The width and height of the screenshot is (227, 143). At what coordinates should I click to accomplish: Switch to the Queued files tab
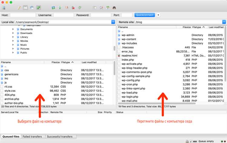click(x=11, y=136)
